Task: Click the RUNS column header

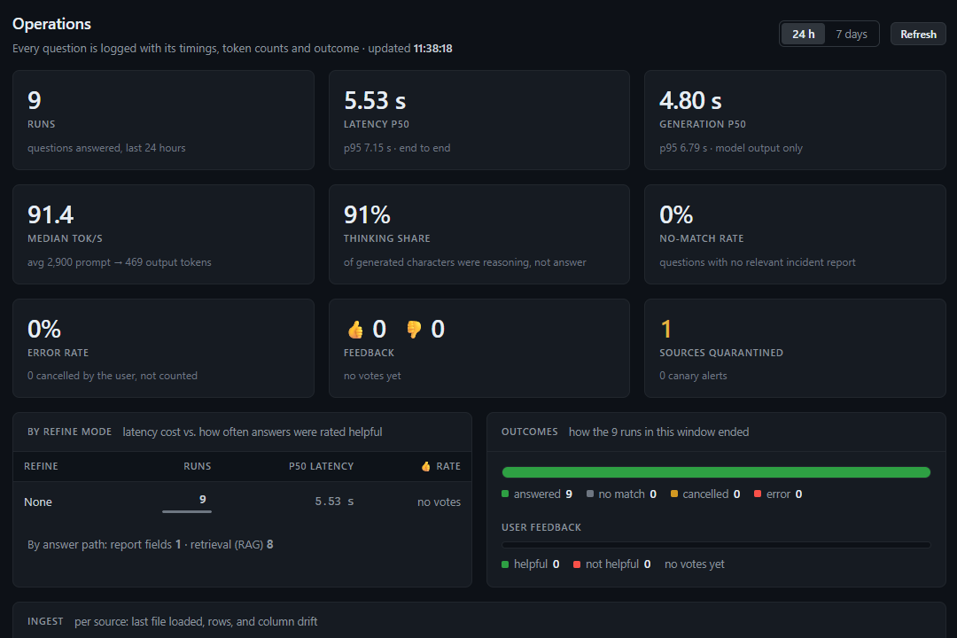Action: tap(197, 466)
